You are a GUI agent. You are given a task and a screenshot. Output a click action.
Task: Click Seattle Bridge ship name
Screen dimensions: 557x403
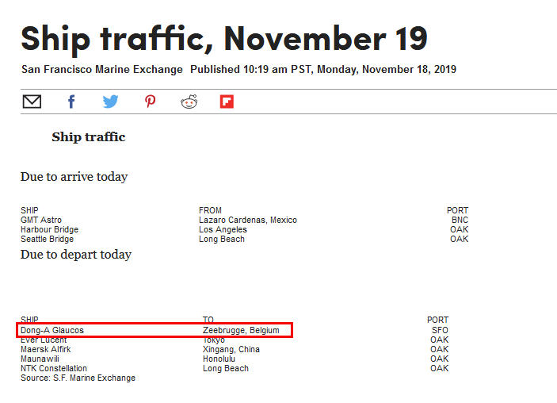[x=47, y=239]
